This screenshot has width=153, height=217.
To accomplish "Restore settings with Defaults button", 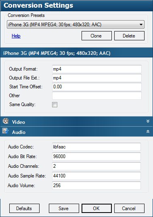I will (x=24, y=208).
